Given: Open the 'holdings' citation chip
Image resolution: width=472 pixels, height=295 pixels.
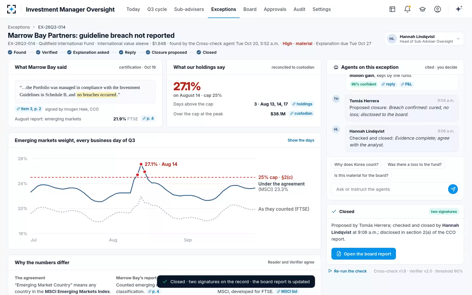Looking at the screenshot, I should click(302, 104).
